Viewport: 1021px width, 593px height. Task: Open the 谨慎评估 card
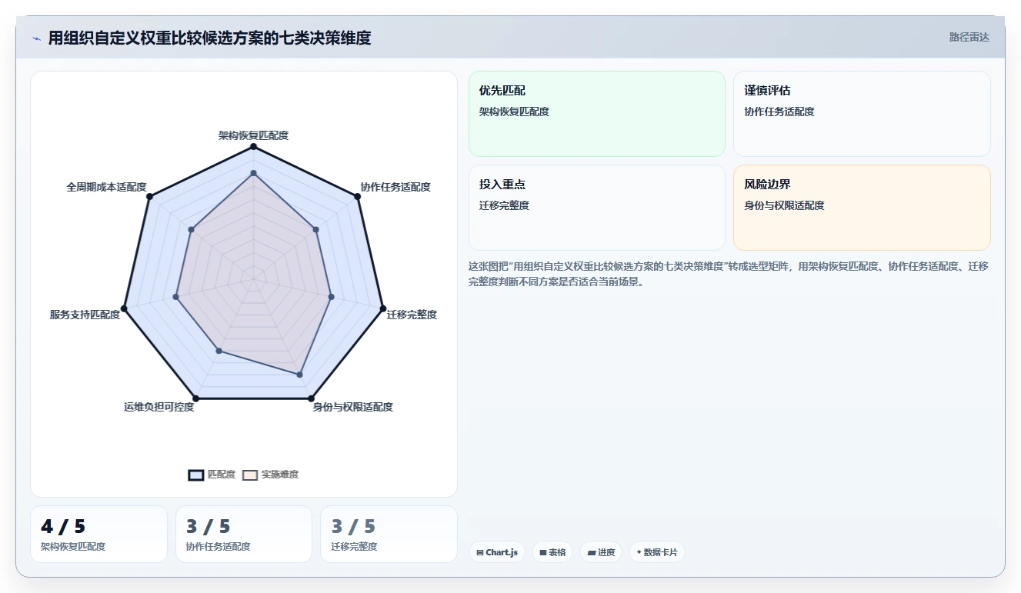point(862,114)
